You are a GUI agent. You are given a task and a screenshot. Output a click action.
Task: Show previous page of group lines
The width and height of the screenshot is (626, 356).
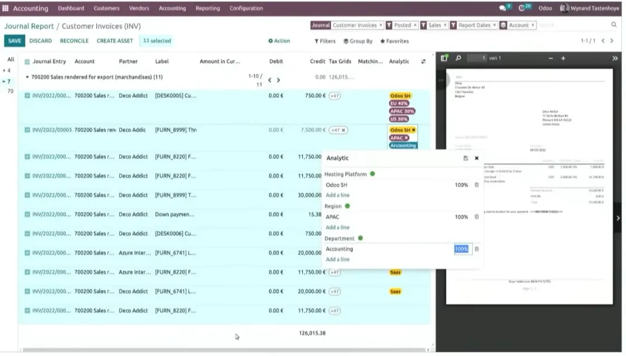(x=270, y=80)
